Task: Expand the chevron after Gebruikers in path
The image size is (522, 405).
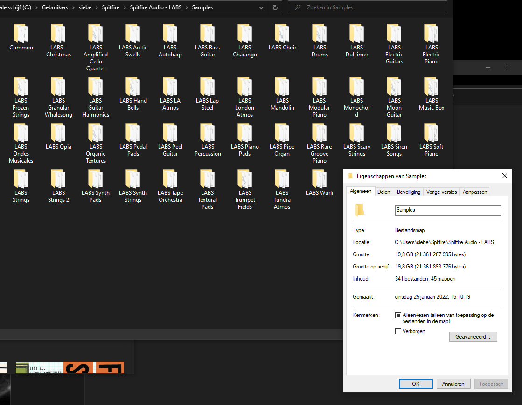Action: [x=73, y=7]
